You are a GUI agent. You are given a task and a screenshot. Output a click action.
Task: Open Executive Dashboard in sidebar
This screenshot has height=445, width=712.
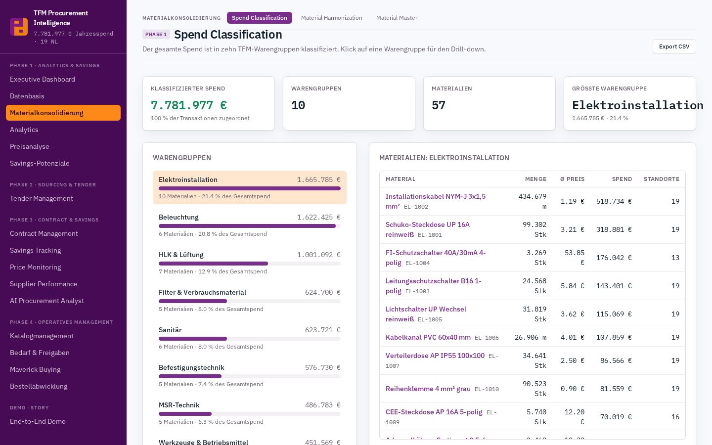coord(63,79)
